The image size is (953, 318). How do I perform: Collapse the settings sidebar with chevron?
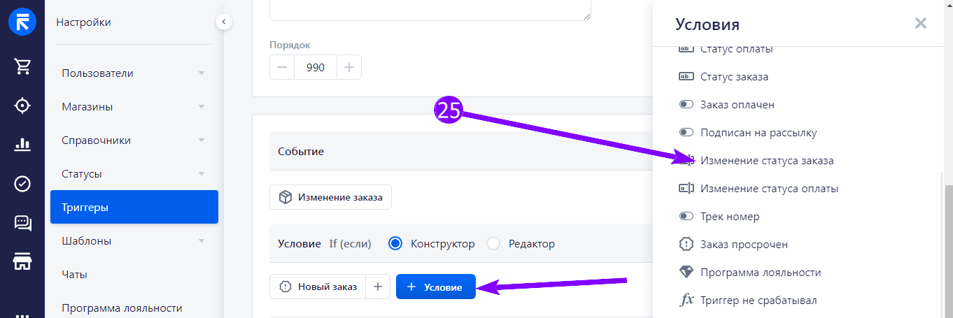pos(223,22)
